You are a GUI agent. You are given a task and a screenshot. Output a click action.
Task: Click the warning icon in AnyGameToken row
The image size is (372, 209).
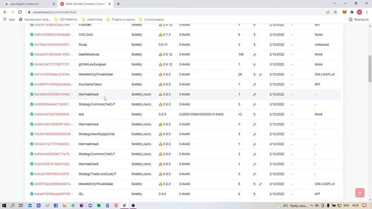(x=160, y=84)
